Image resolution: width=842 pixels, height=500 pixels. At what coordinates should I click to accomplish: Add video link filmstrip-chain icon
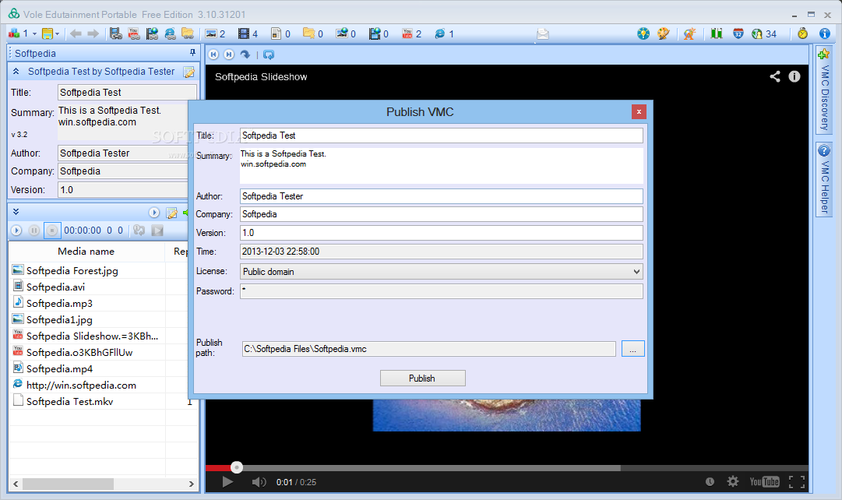click(116, 33)
